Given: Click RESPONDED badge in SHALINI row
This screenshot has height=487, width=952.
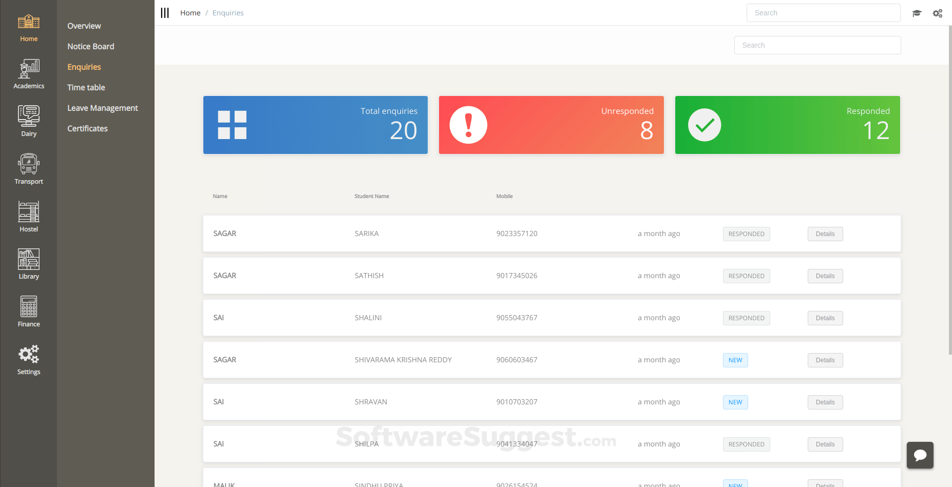Looking at the screenshot, I should 746,318.
